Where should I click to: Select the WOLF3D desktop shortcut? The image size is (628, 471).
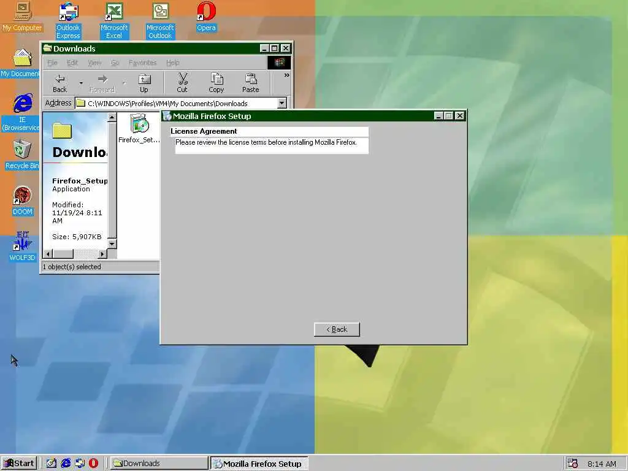(23, 247)
